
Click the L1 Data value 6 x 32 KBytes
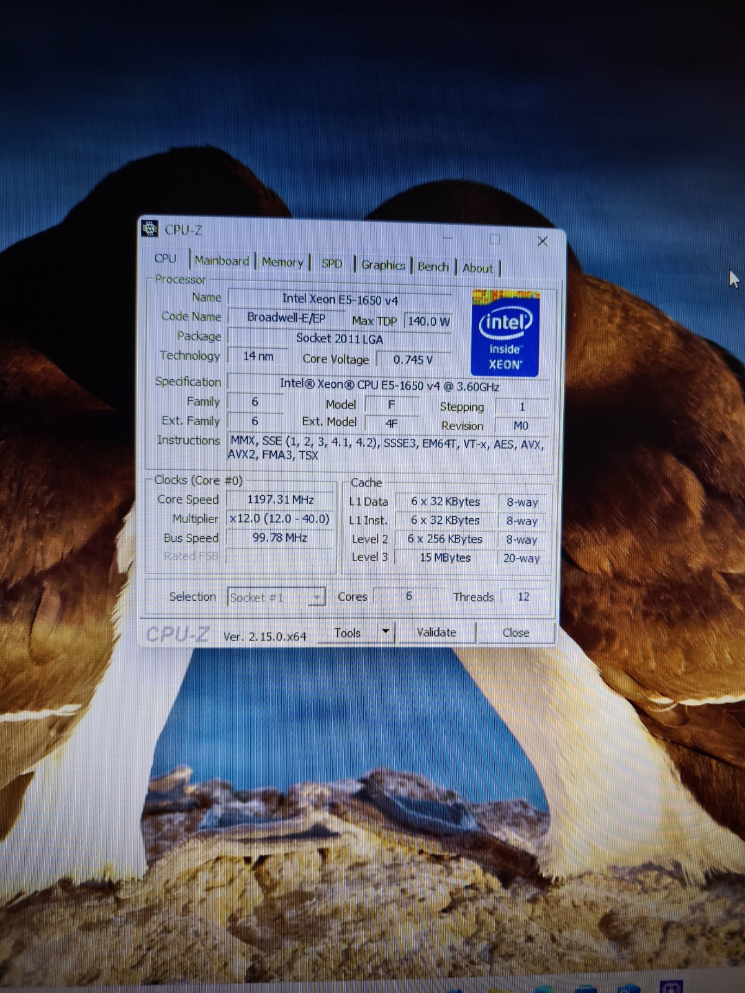coord(445,501)
